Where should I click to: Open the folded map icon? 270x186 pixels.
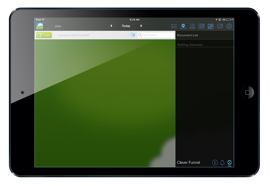tap(201, 26)
